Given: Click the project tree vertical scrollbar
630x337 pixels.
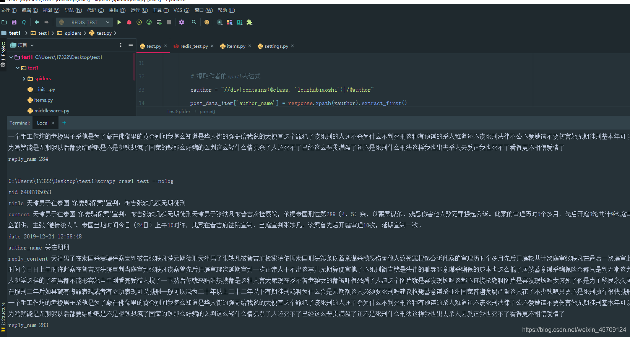Looking at the screenshot, I should click(134, 67).
